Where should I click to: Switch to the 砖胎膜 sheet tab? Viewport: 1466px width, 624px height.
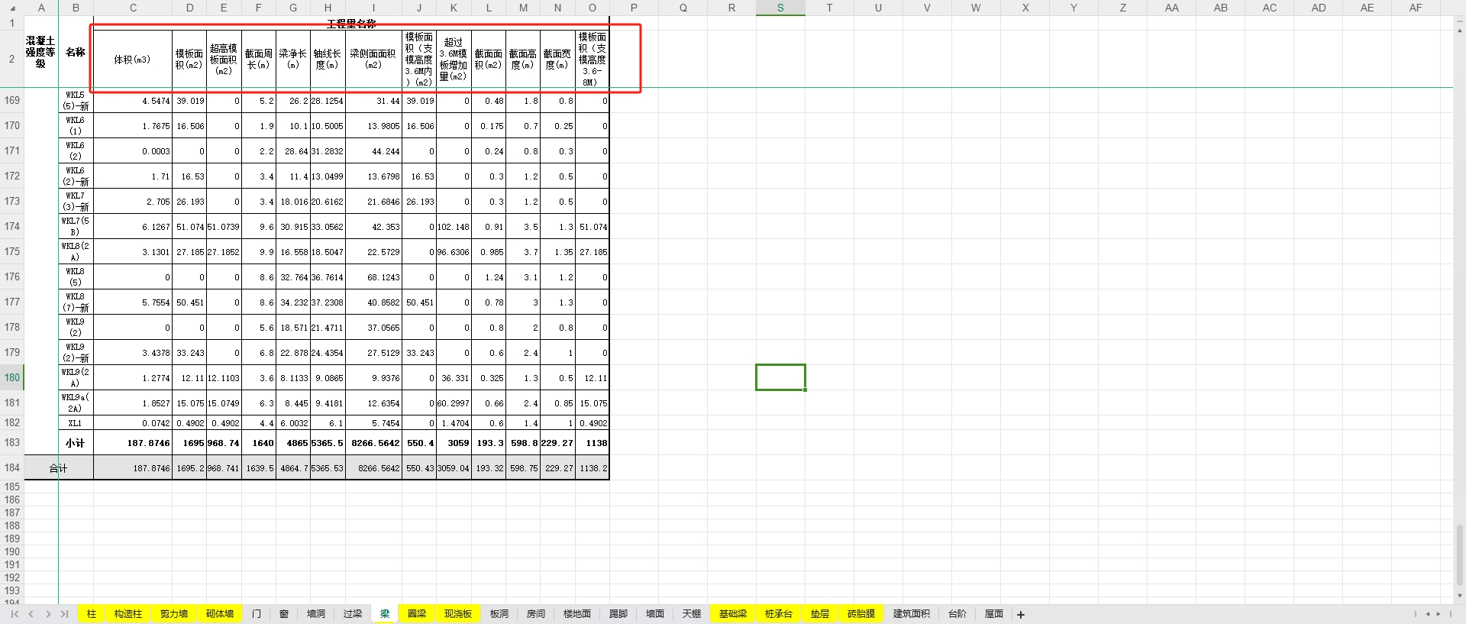click(861, 614)
